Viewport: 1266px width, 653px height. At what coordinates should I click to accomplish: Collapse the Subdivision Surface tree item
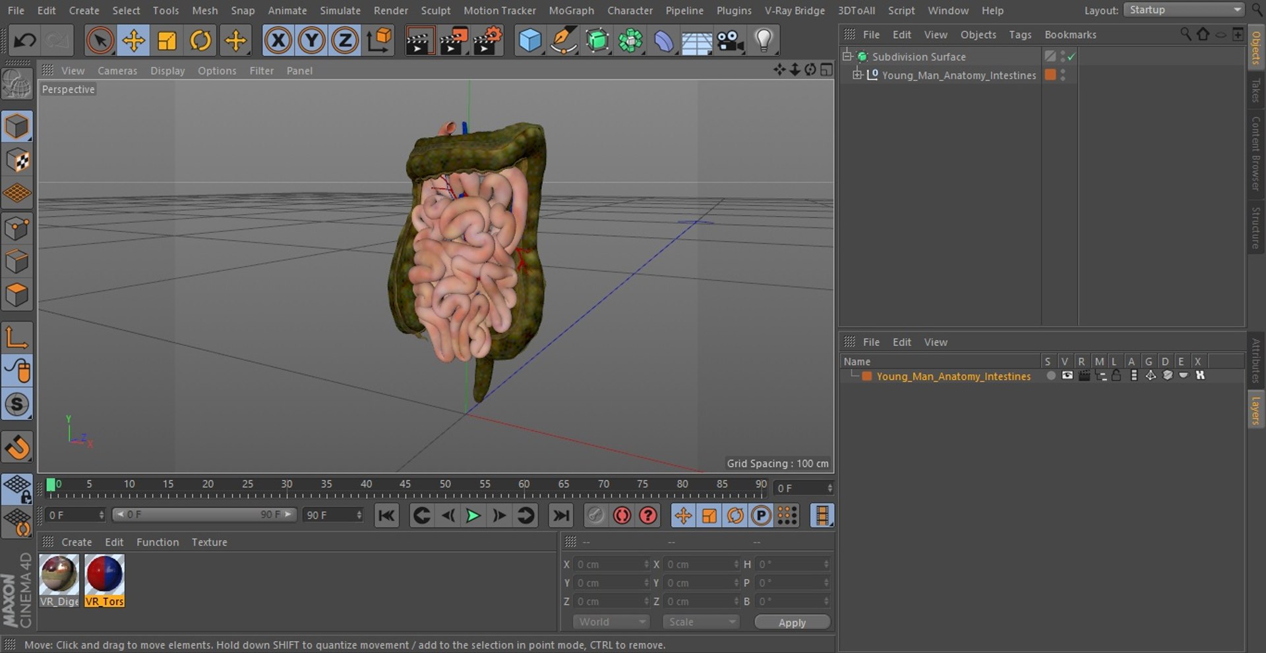point(847,56)
